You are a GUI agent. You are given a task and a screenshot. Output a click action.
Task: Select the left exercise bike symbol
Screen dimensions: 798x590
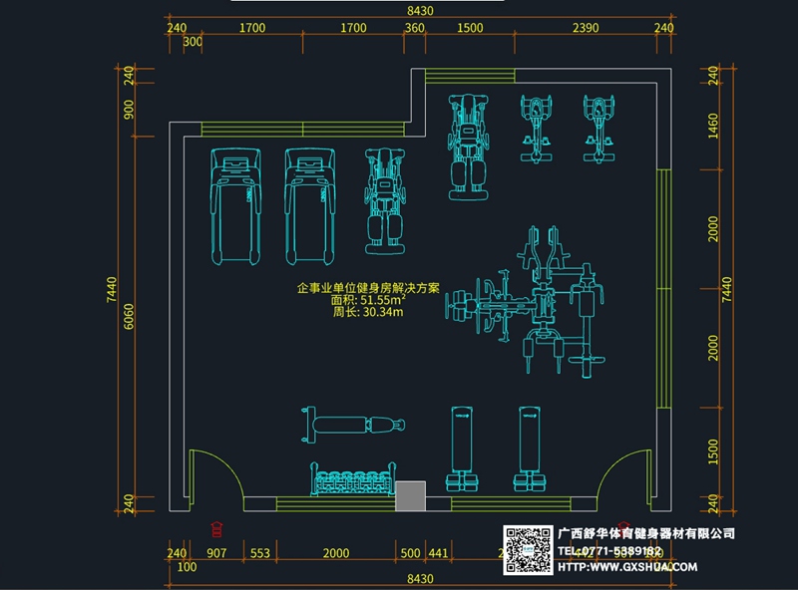click(x=537, y=130)
